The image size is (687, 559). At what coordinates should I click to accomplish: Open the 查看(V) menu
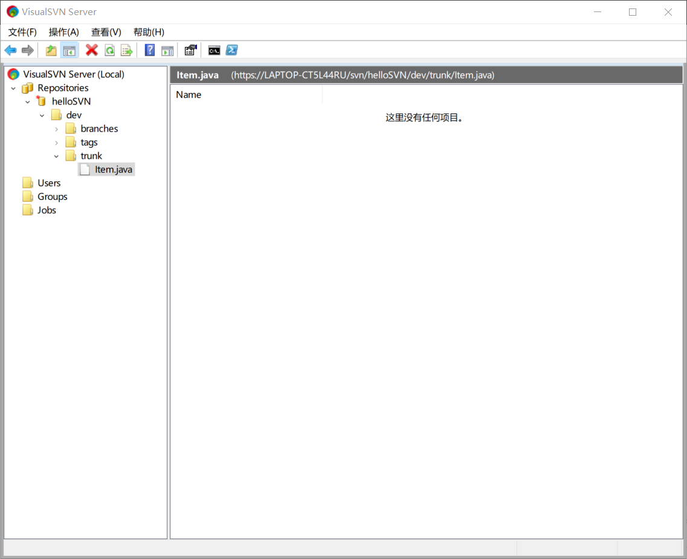(106, 32)
